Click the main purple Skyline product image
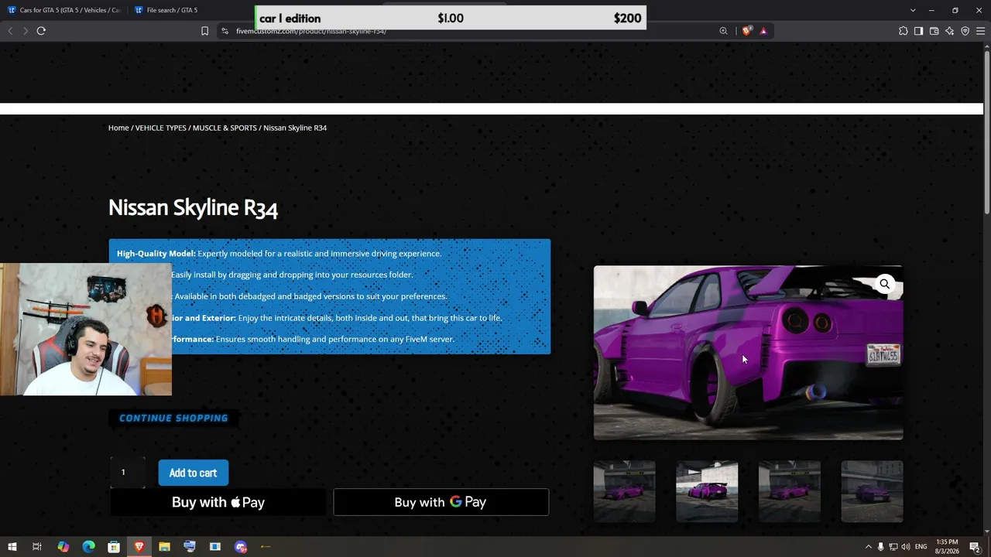Image resolution: width=991 pixels, height=557 pixels. [x=748, y=353]
